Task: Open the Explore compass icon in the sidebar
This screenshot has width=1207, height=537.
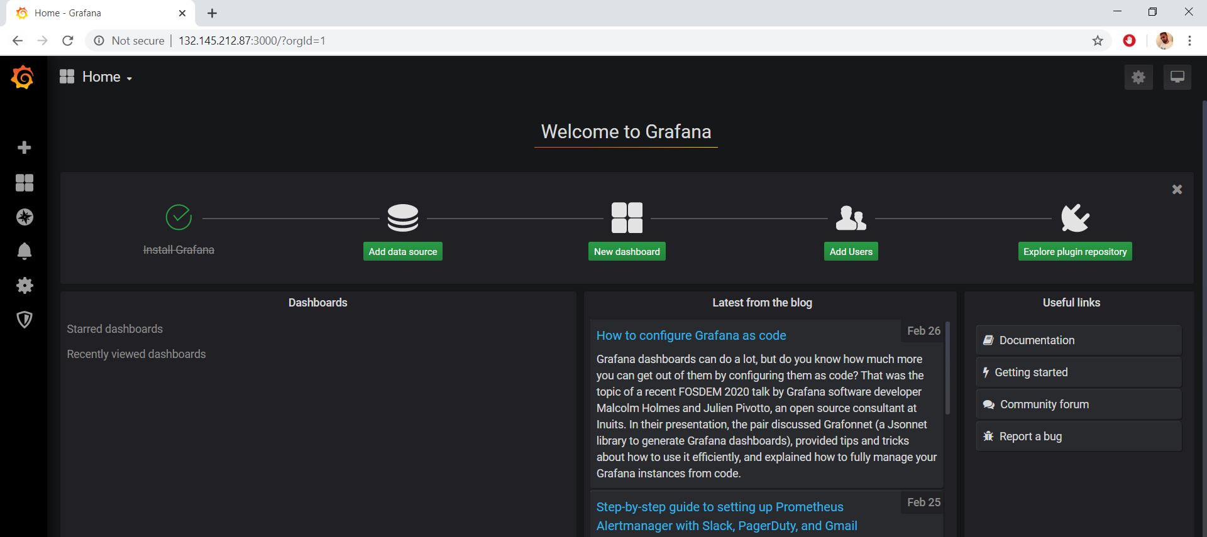Action: 25,217
